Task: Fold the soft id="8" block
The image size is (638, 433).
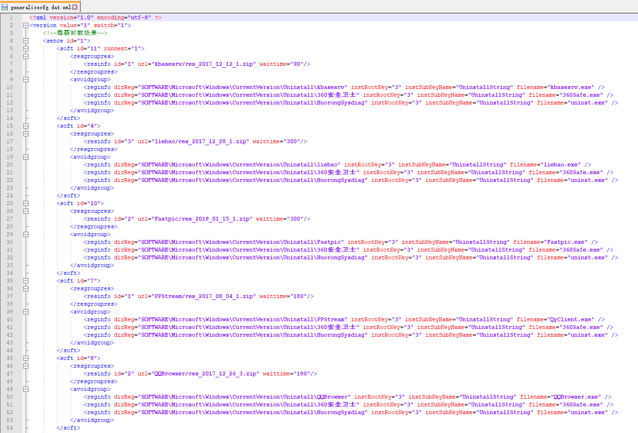Action: point(25,358)
